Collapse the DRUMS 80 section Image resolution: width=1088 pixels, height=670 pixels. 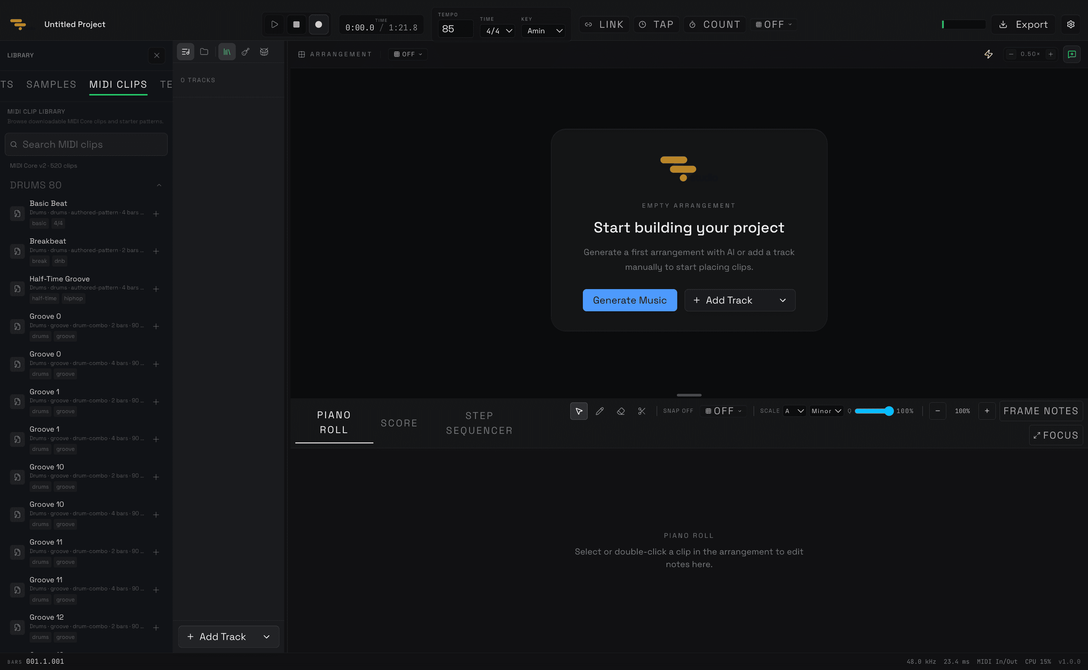(x=159, y=185)
